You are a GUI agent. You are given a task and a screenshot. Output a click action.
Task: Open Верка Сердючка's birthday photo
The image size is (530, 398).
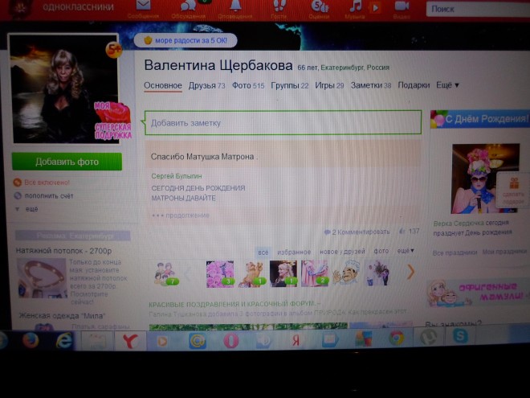(x=485, y=178)
